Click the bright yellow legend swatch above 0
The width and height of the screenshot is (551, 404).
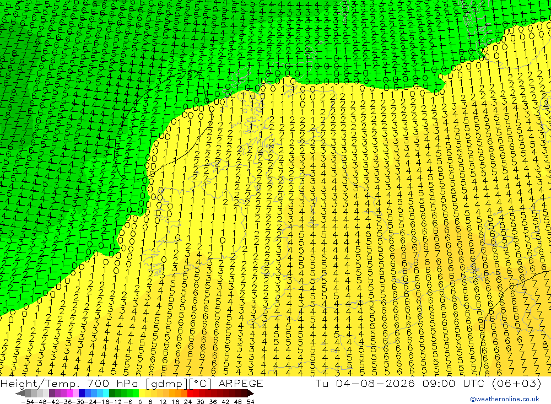tap(142, 394)
